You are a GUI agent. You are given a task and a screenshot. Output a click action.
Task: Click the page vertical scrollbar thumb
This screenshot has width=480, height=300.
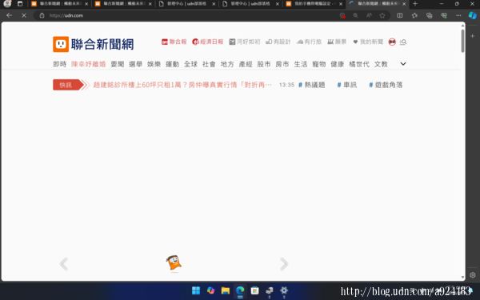(x=462, y=41)
